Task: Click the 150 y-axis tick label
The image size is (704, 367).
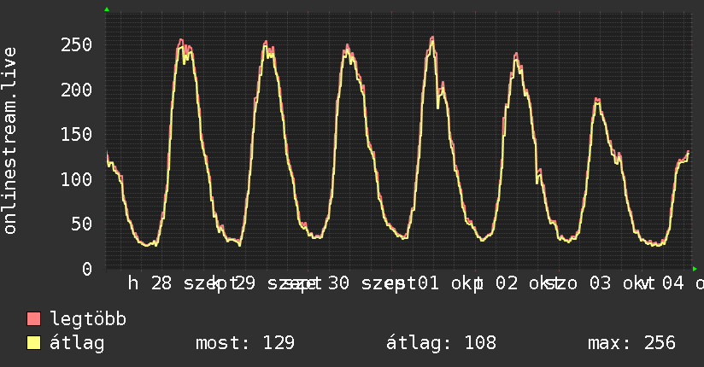Action: (x=76, y=135)
